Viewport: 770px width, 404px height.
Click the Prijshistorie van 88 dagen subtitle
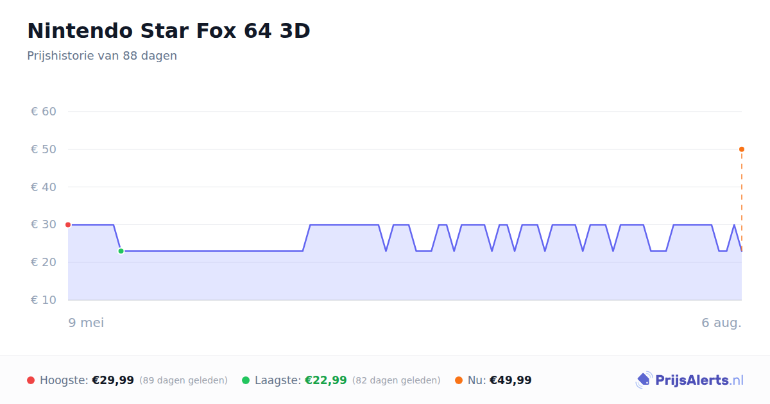(102, 56)
